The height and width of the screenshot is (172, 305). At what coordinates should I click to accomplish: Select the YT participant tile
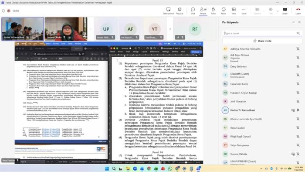(154, 29)
